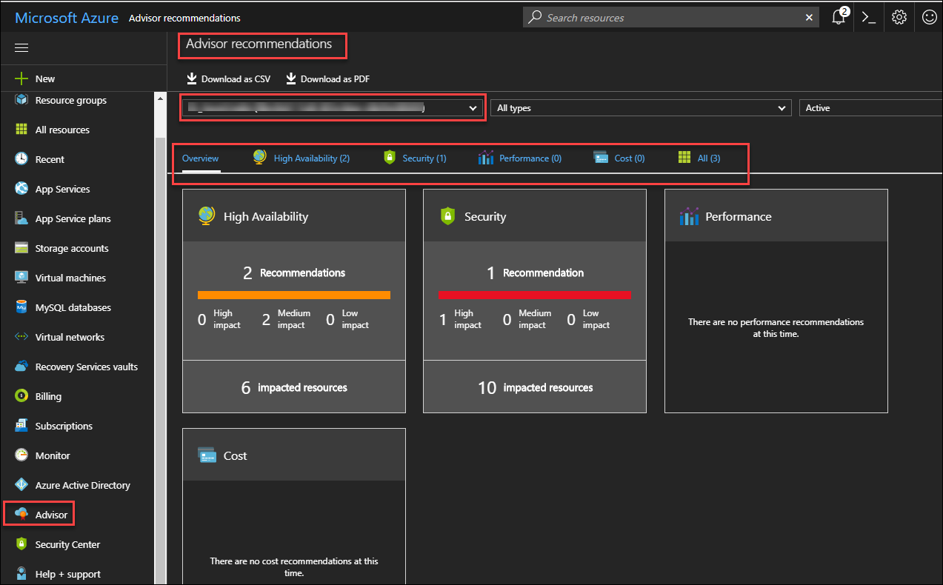Click 'no cost recommendations' message
The width and height of the screenshot is (943, 585).
(x=294, y=567)
